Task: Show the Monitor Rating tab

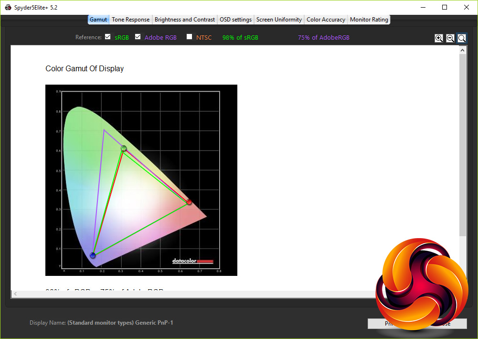Action: coord(369,20)
